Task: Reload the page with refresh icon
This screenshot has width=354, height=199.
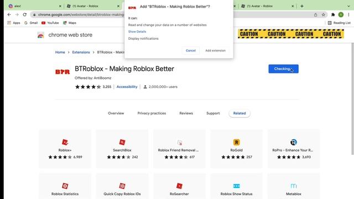Action: coord(25,15)
